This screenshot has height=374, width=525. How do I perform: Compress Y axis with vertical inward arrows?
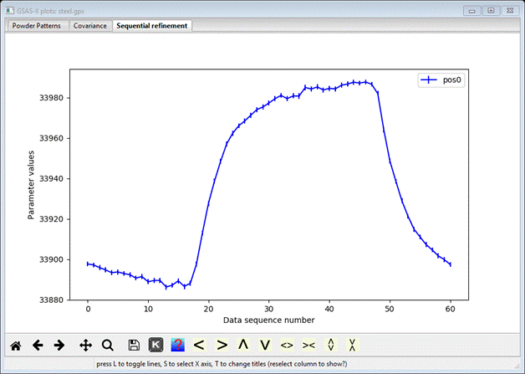(x=353, y=344)
